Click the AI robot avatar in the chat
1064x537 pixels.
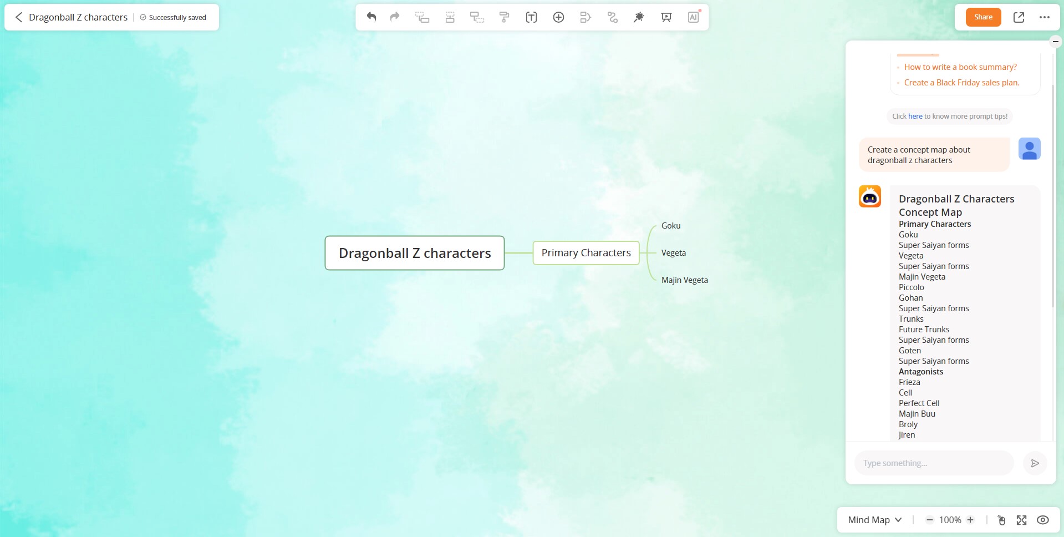click(x=870, y=196)
